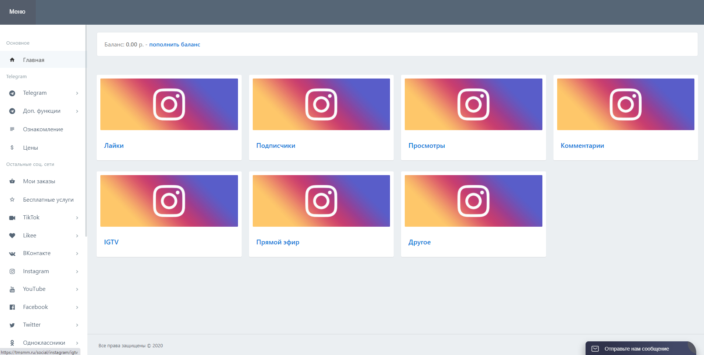Click the Instagram image on the Лайки card
704x355 pixels.
(169, 104)
